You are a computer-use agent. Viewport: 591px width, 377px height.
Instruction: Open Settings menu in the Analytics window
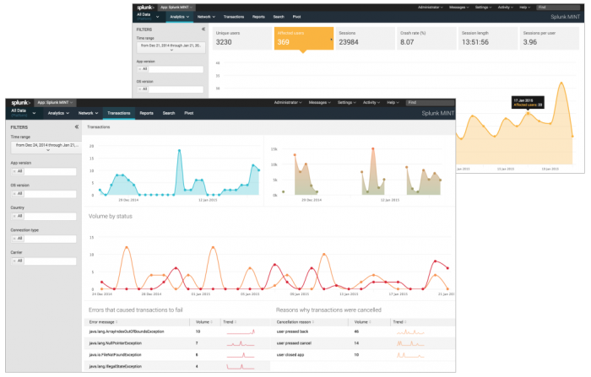(483, 7)
